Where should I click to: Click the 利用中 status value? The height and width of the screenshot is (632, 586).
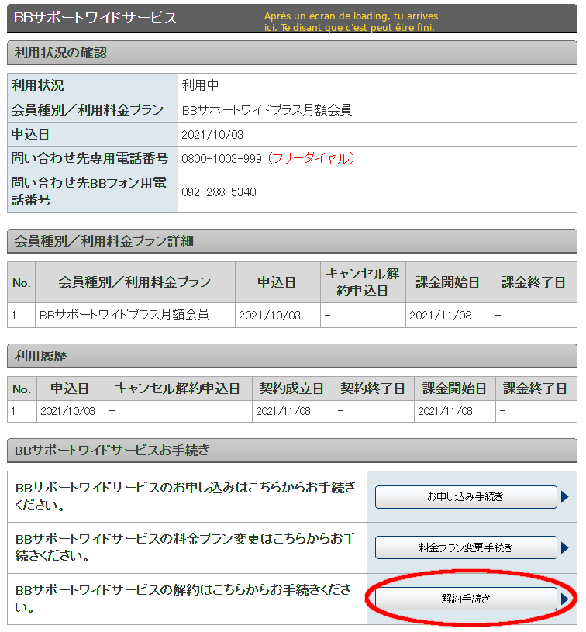click(x=201, y=86)
